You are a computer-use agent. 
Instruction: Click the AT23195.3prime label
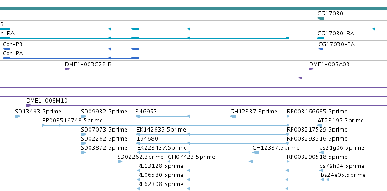[x=340, y=121]
